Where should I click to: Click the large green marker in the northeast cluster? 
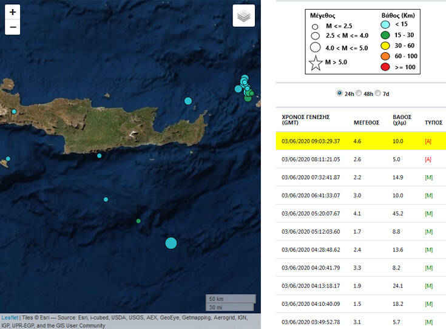point(248,98)
